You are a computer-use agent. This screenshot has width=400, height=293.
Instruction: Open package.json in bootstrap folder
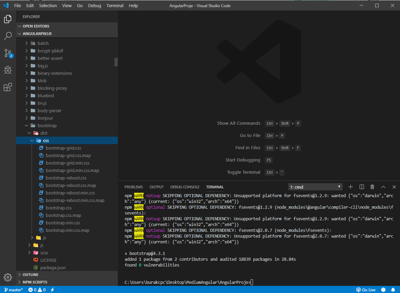coord(67,268)
